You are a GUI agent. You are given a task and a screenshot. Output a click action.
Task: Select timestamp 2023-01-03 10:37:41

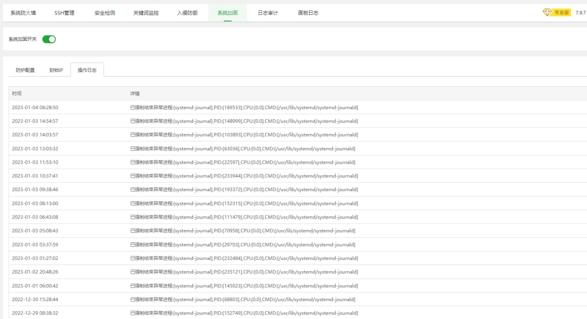pyautogui.click(x=35, y=176)
